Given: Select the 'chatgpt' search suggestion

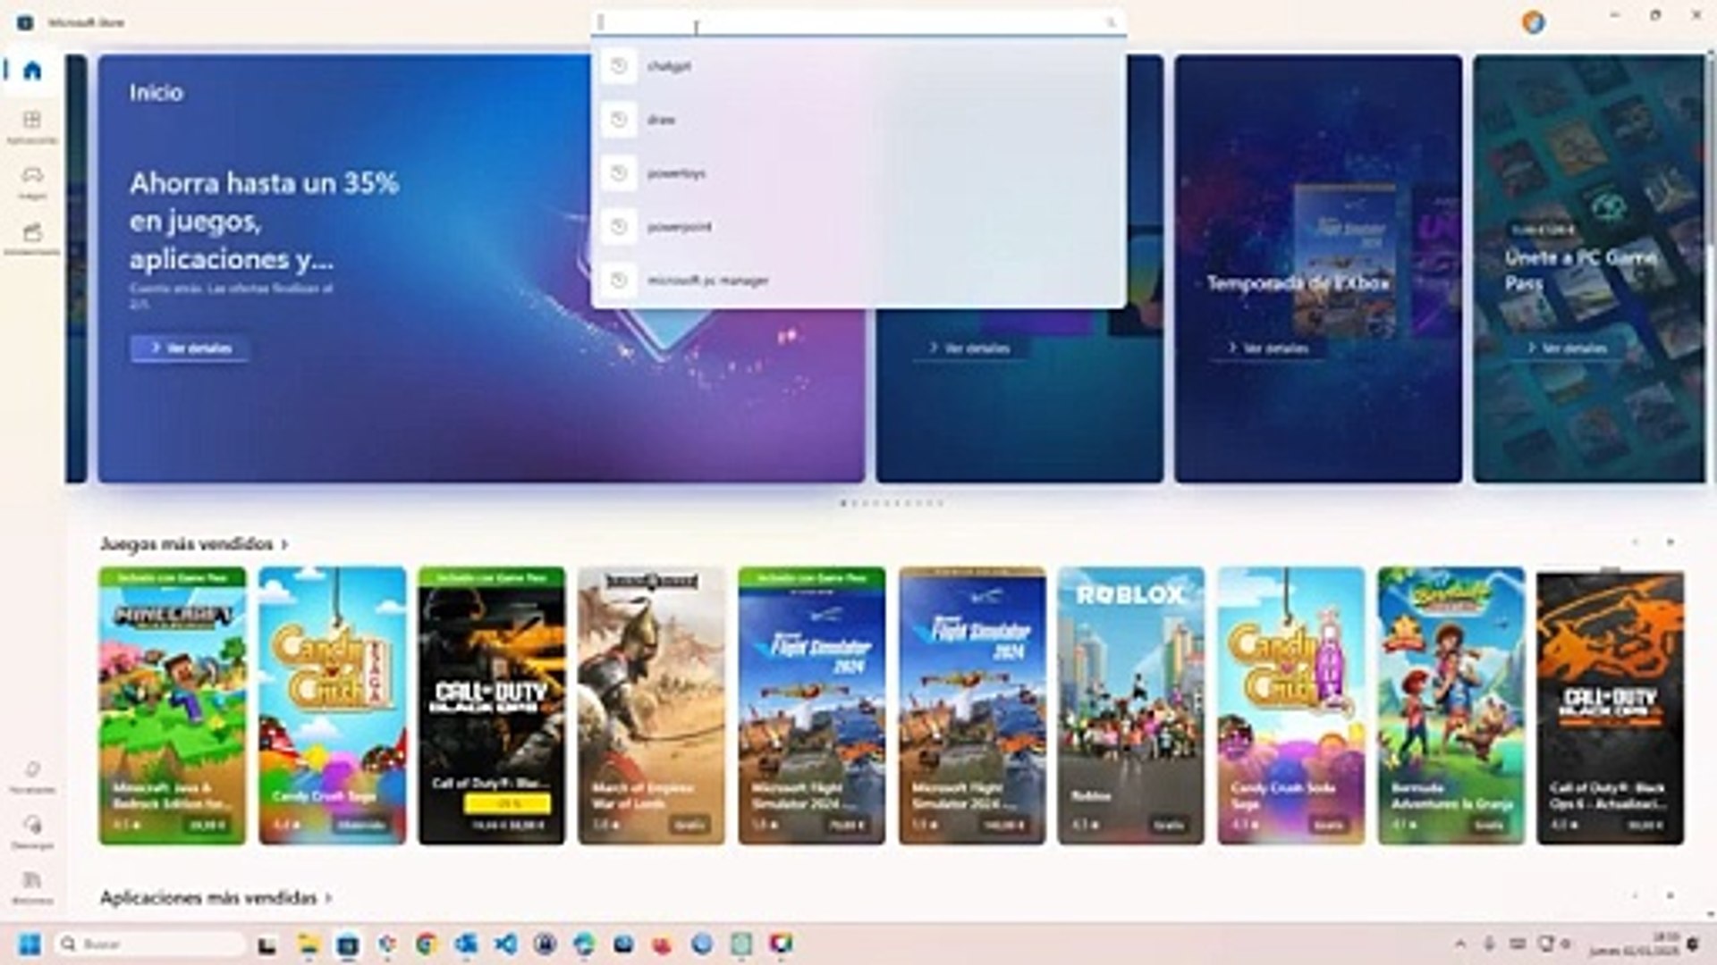Looking at the screenshot, I should pos(858,66).
